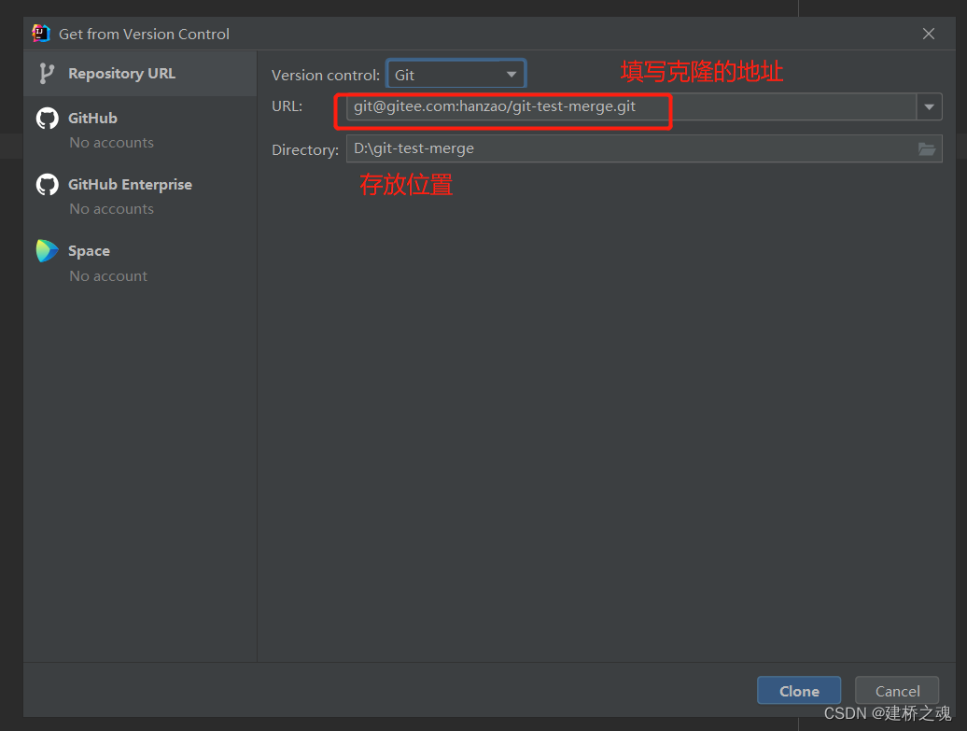Click into the repository URL field
Screen dimensions: 967x731
631,106
